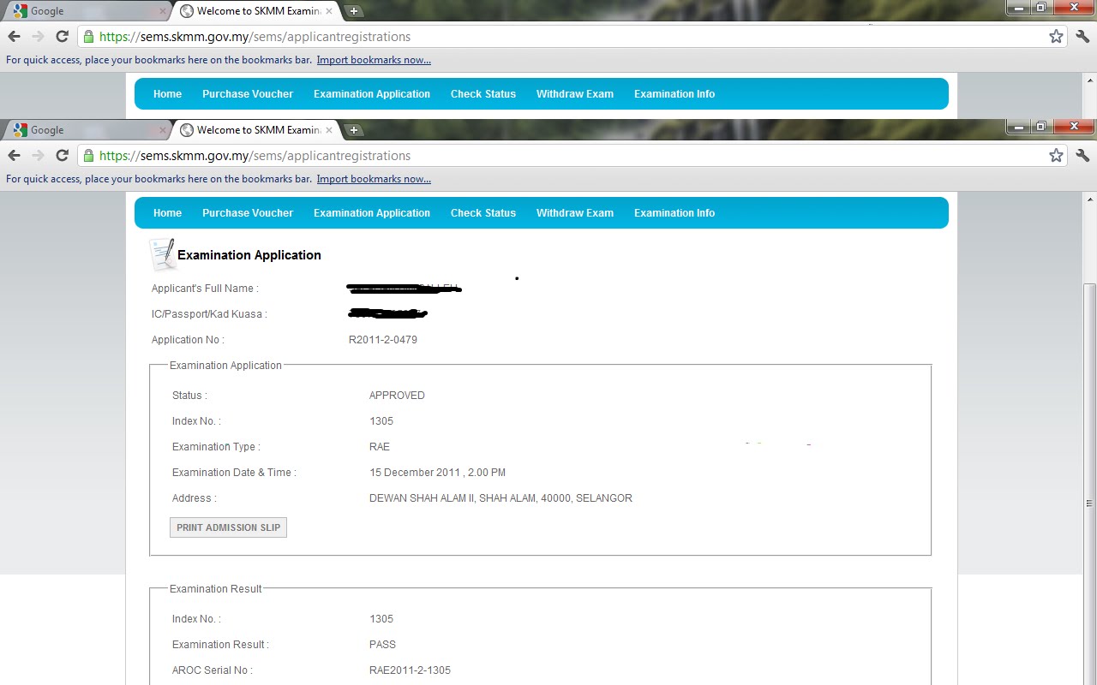Bookmark page with star in upper window

point(1056,37)
